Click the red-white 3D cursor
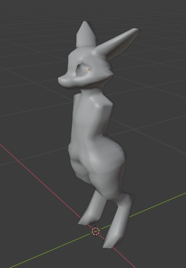Screen dimensions: 186x268 click(x=96, y=231)
